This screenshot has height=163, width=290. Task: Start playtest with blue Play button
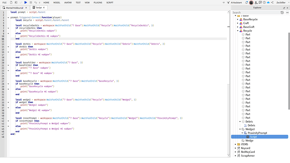tap(26, 3)
